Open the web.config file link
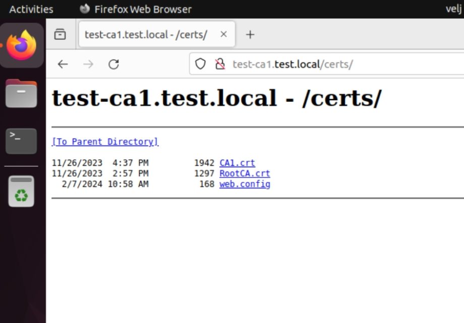464x323 pixels. (x=245, y=184)
